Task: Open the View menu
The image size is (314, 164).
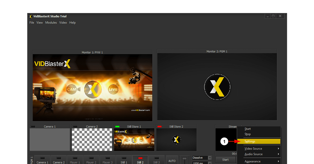Action: pos(40,22)
